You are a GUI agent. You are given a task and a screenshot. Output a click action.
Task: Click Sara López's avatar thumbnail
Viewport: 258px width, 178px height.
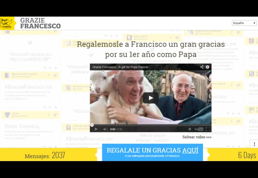129,38
